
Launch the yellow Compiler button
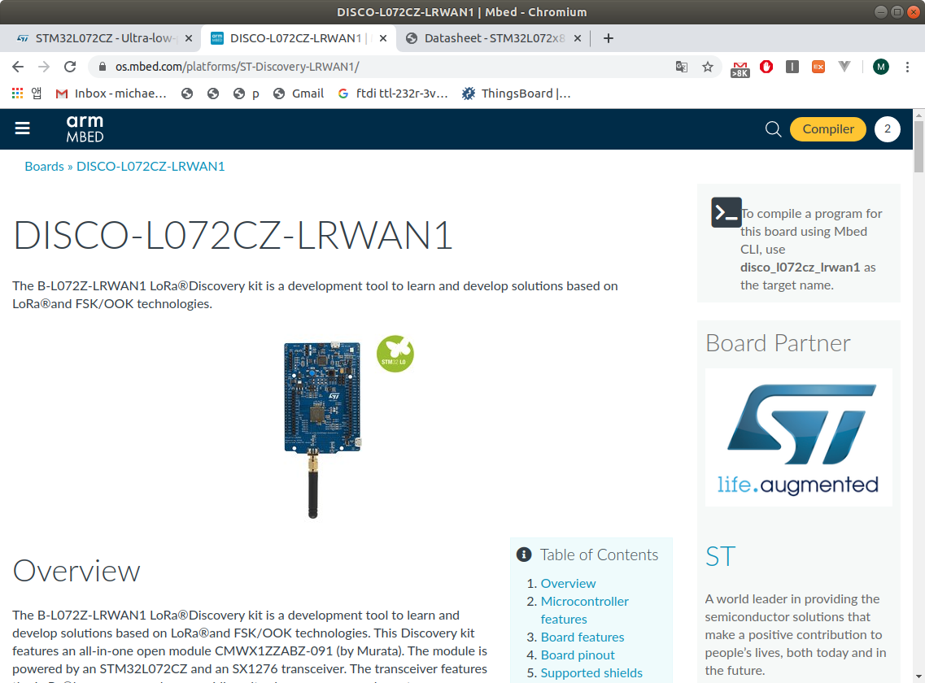[827, 129]
